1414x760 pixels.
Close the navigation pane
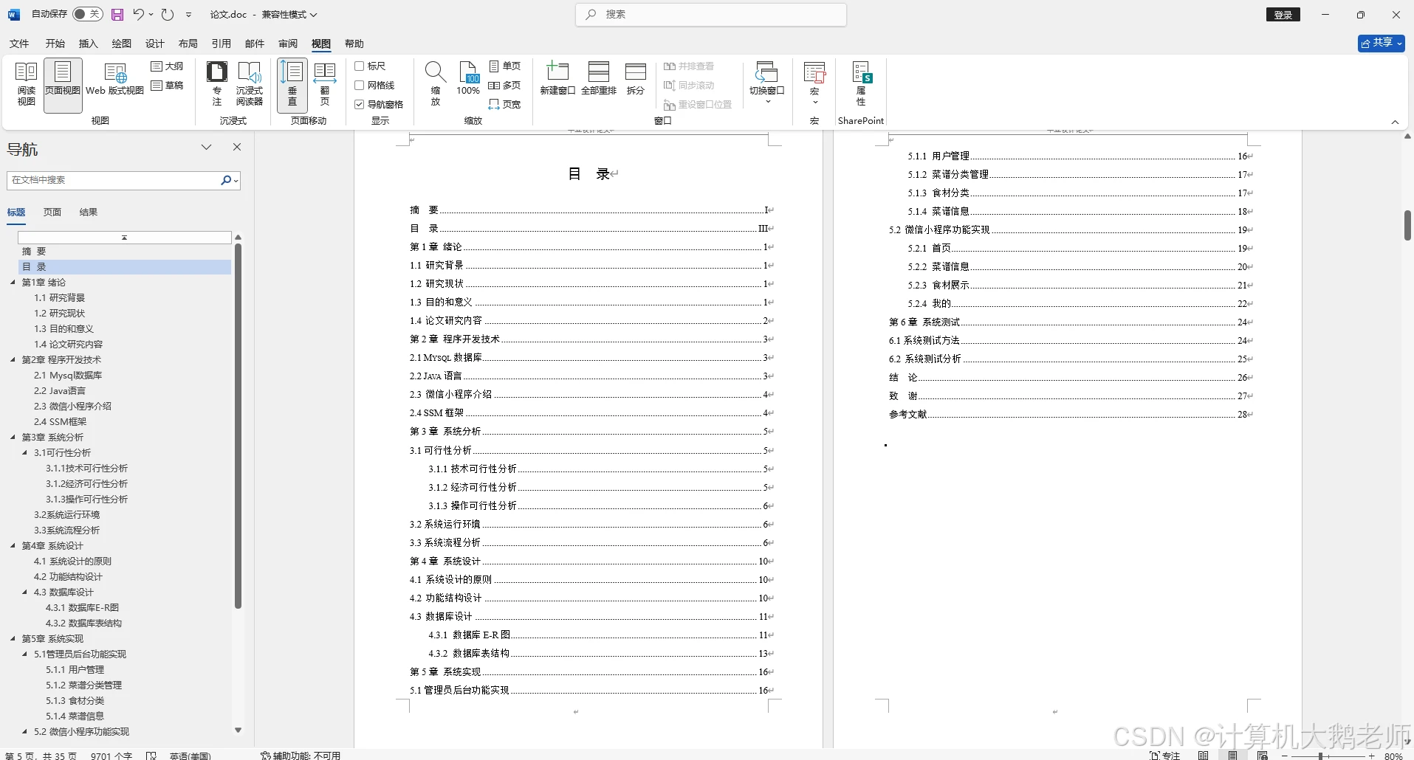pyautogui.click(x=237, y=147)
